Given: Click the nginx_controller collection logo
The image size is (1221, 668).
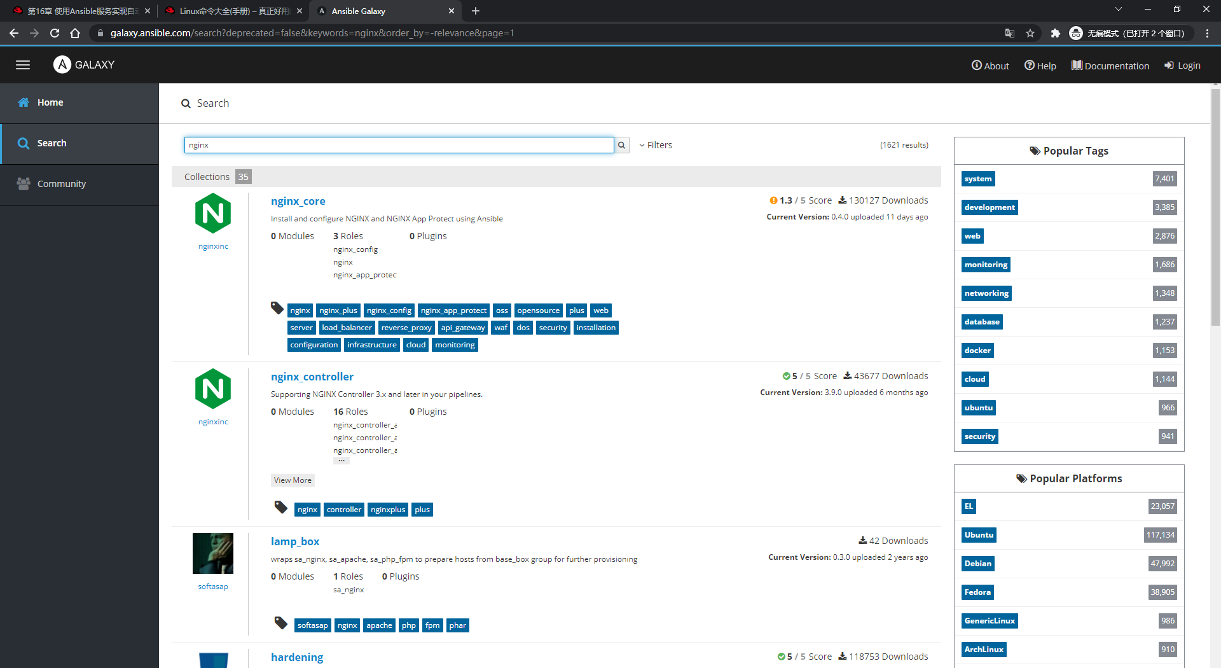Looking at the screenshot, I should pyautogui.click(x=213, y=389).
